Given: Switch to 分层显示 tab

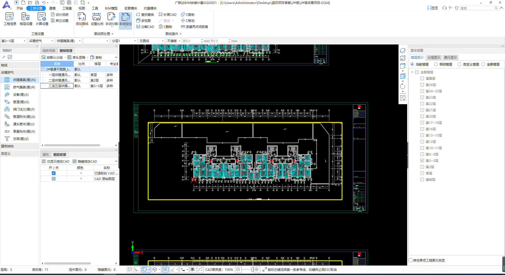Looking at the screenshot, I should pos(434,57).
